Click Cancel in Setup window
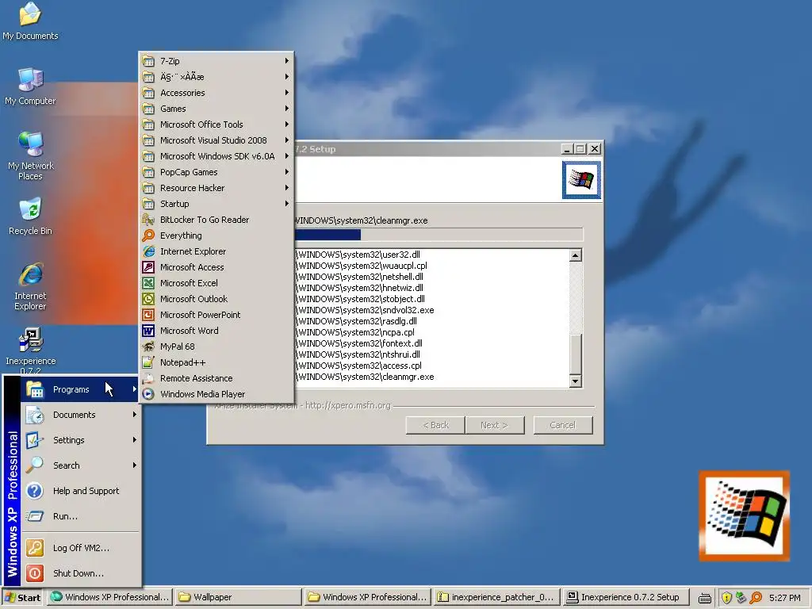812x609 pixels. 563,425
